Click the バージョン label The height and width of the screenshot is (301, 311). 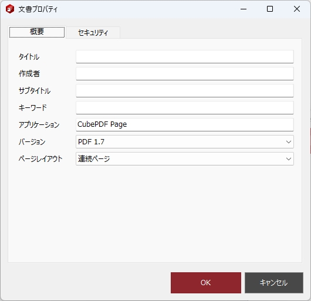tap(32, 142)
